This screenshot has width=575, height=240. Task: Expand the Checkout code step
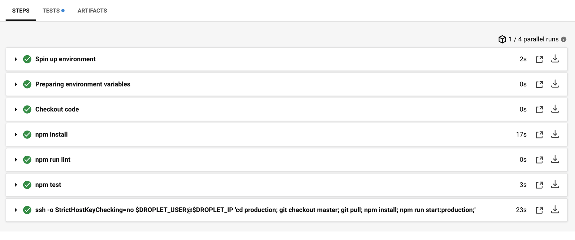pos(16,109)
